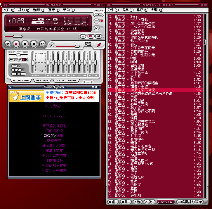
Task: Click the Eject open file button
Action: point(83,37)
